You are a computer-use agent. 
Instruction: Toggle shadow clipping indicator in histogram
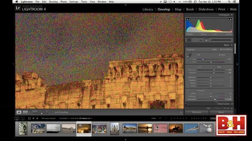coord(187,19)
